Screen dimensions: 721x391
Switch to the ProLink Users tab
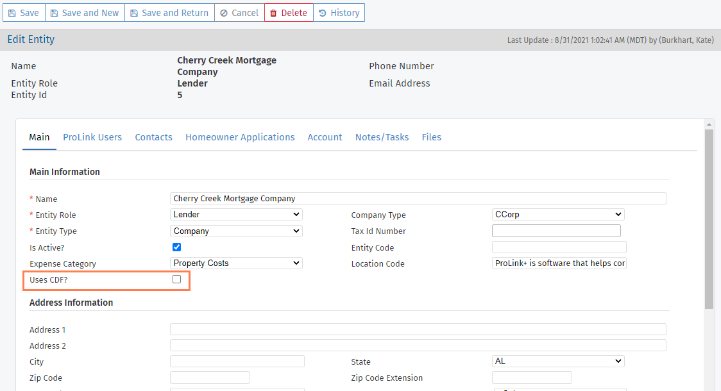coord(92,137)
